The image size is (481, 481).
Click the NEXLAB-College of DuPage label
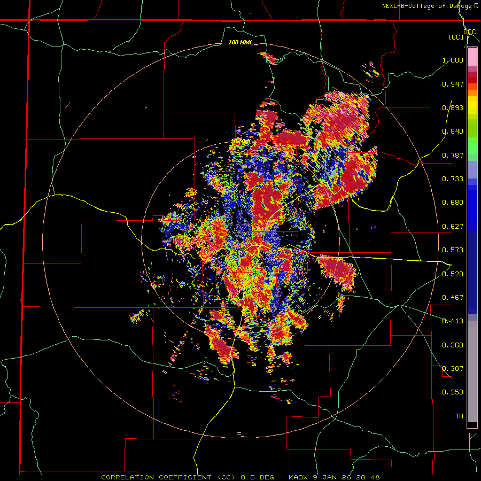pos(426,6)
